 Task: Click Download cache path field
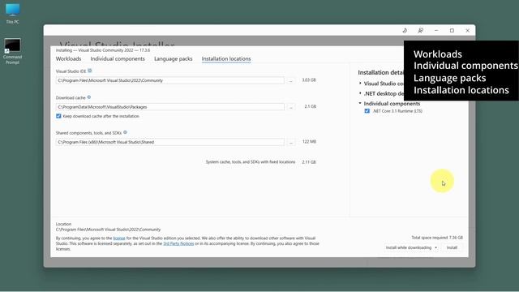pyautogui.click(x=169, y=107)
